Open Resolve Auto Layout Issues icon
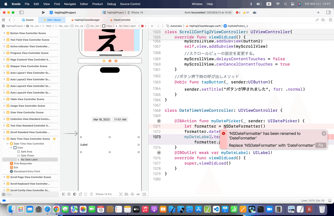 coord(139,194)
